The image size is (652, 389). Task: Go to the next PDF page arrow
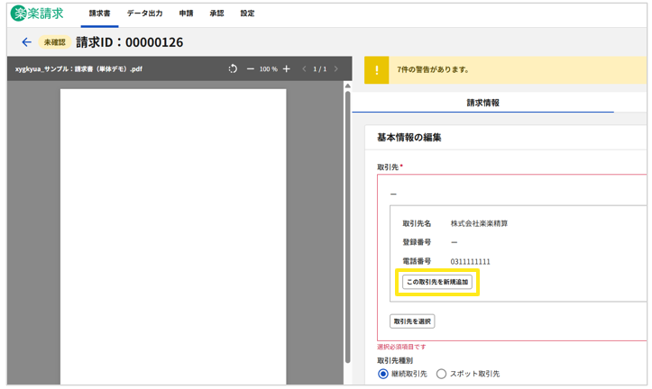coord(336,69)
